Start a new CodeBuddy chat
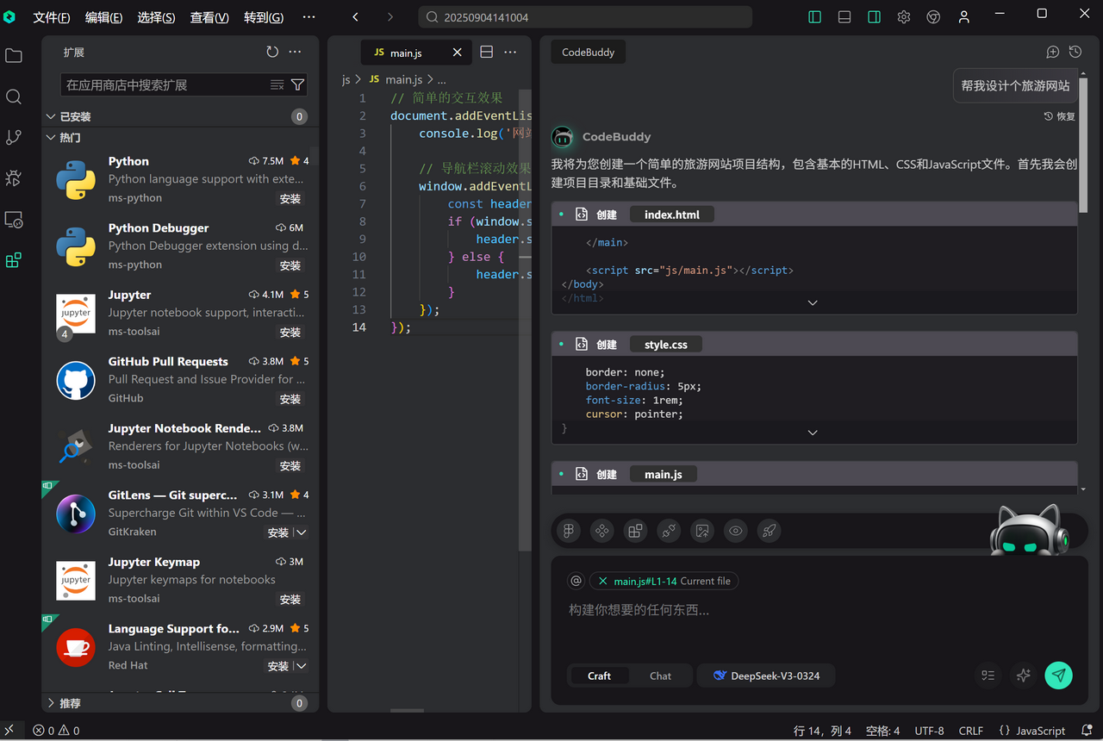Image resolution: width=1103 pixels, height=741 pixels. (x=1052, y=52)
